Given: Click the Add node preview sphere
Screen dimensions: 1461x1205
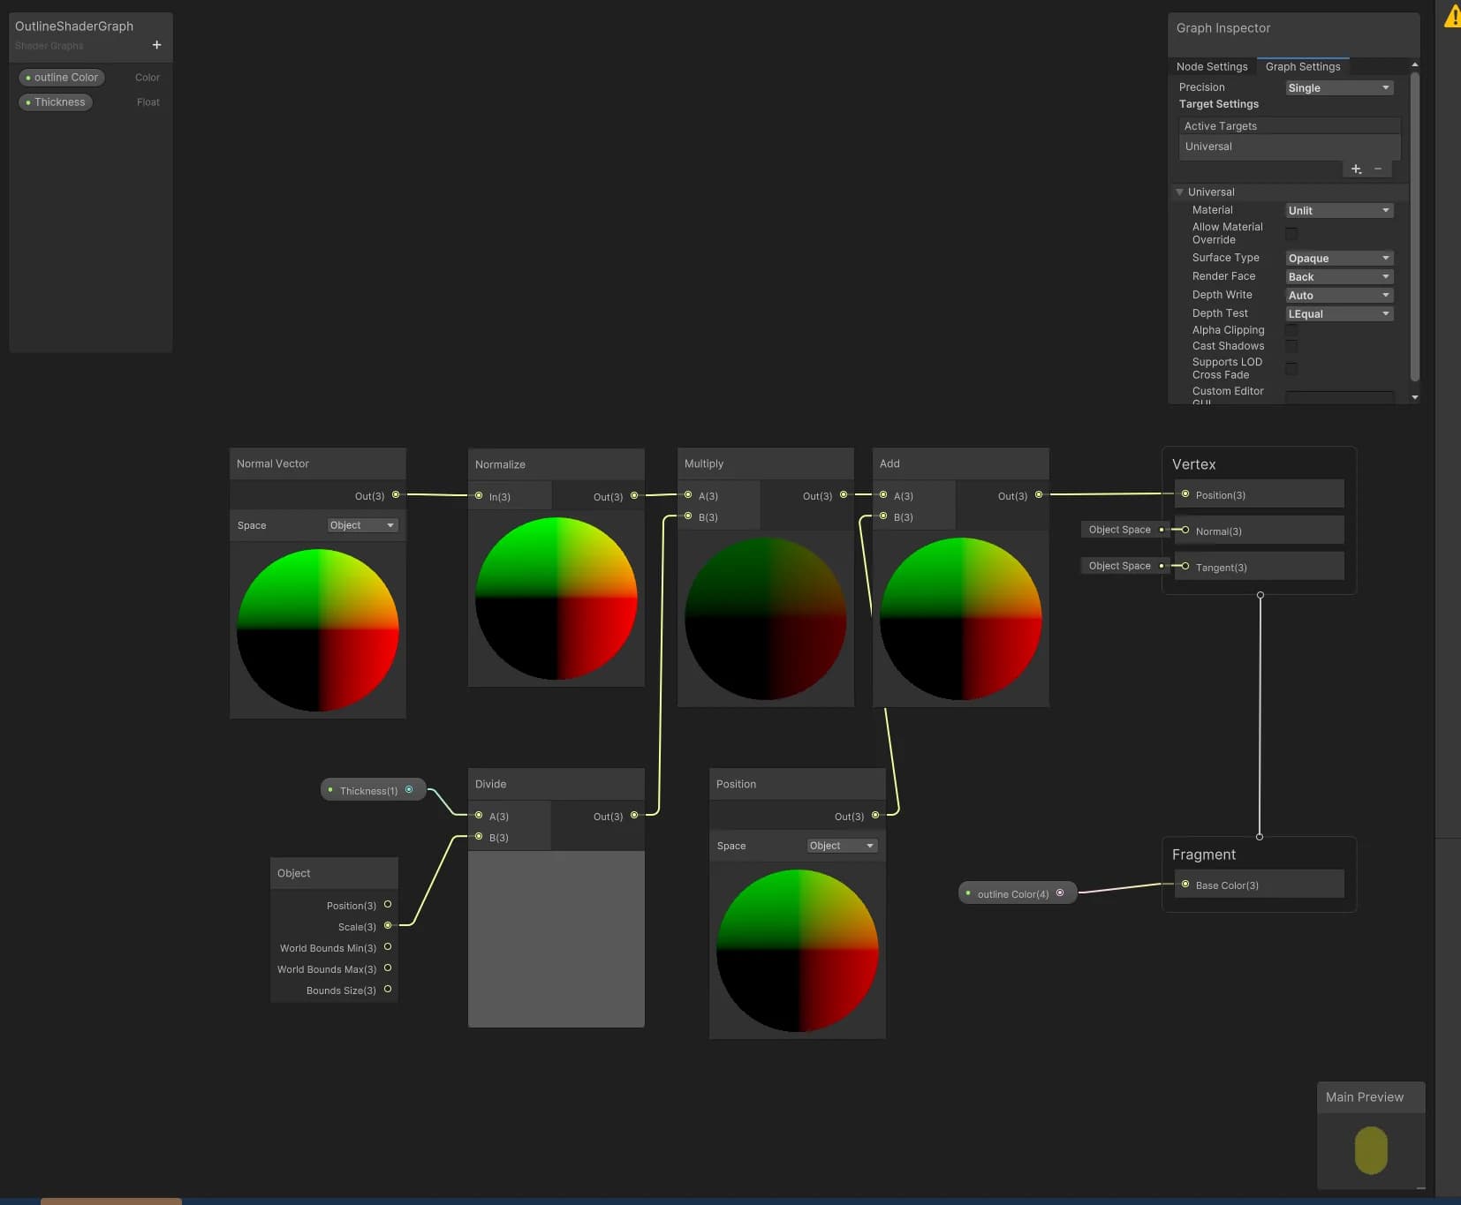Looking at the screenshot, I should (961, 619).
